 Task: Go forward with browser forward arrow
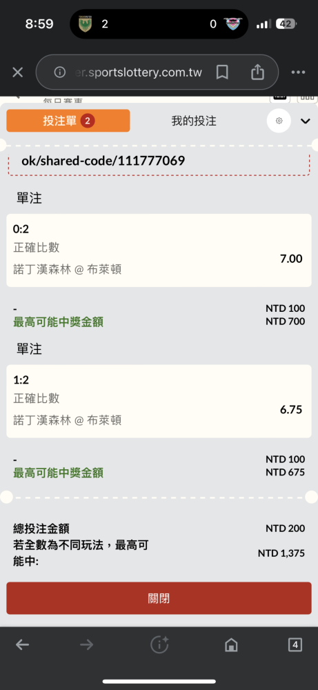coord(87,645)
